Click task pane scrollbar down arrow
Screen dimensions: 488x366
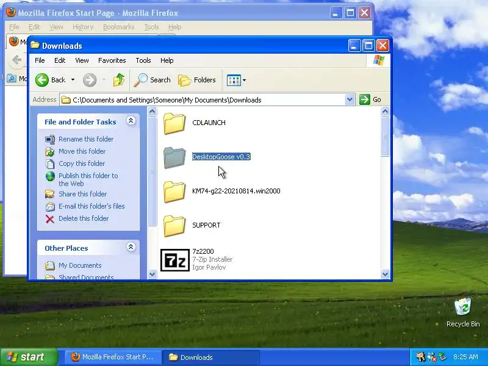pyautogui.click(x=152, y=274)
